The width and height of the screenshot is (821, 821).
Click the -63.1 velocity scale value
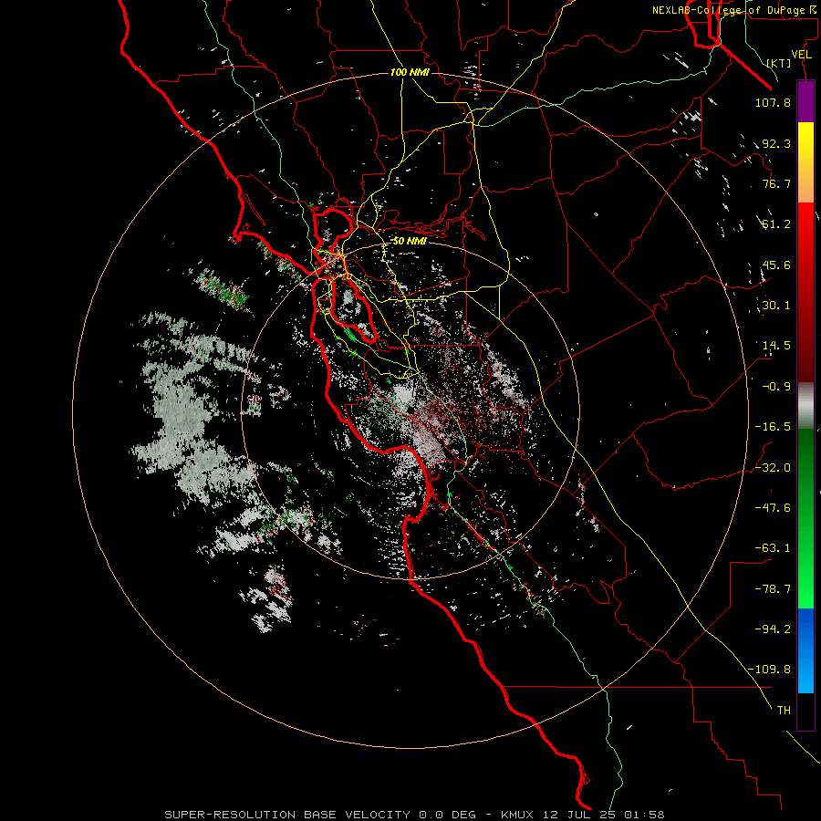pos(773,548)
